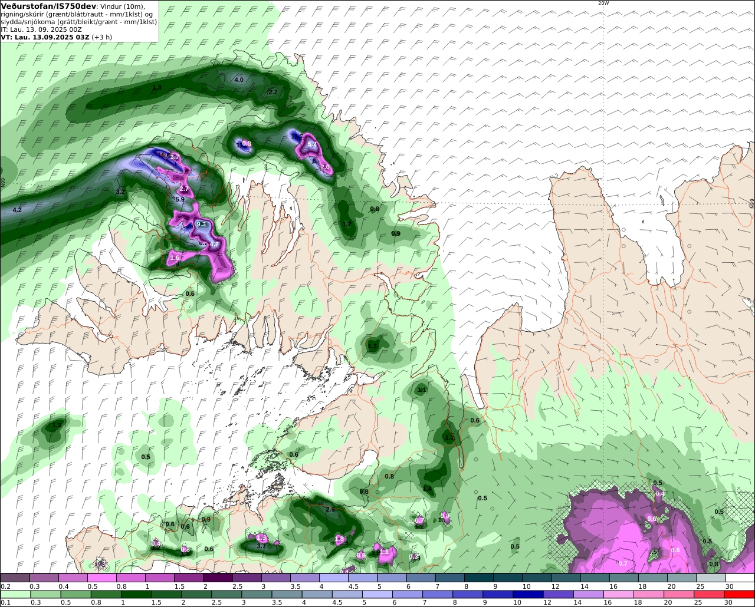This screenshot has height=607, width=755.
Task: Click the '5.2' value in the pink area
Action: click(313, 144)
